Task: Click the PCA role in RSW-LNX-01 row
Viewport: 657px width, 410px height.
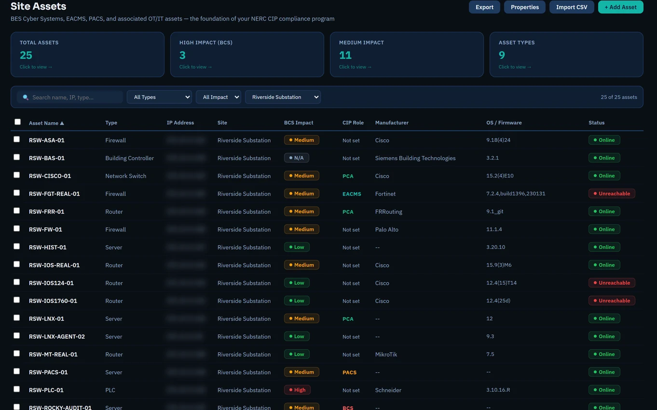Action: coord(348,319)
